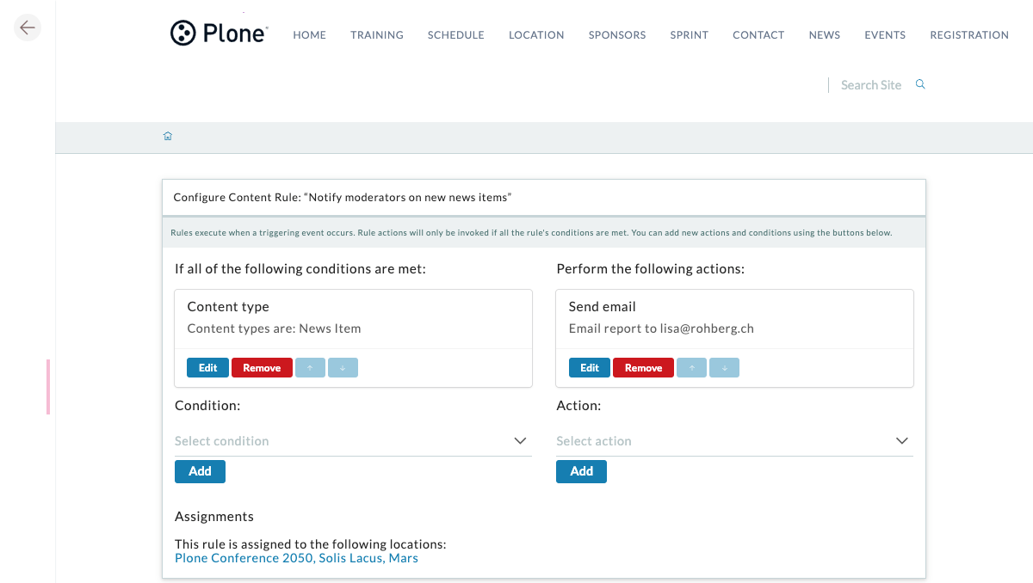Image resolution: width=1033 pixels, height=583 pixels.
Task: Move Content type condition down
Action: coord(343,368)
